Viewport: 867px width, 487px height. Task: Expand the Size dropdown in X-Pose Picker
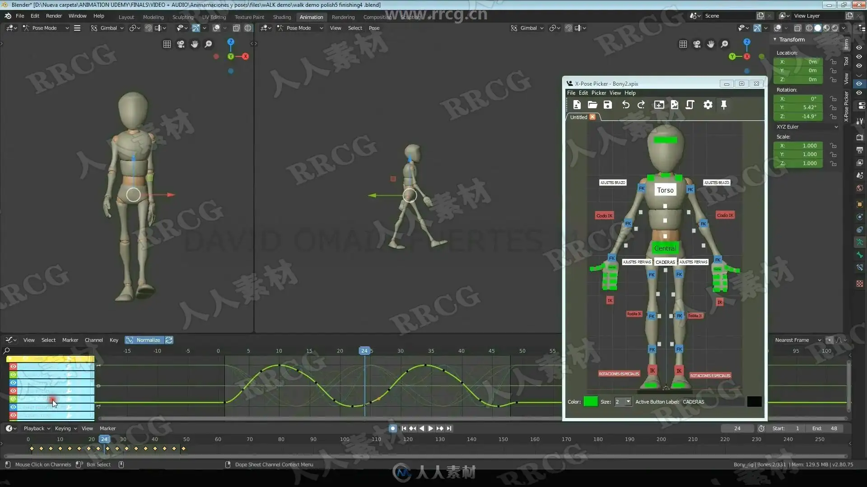(x=628, y=402)
